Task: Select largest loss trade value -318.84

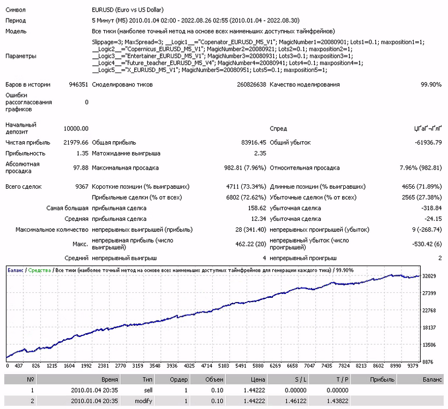Action: click(432, 208)
